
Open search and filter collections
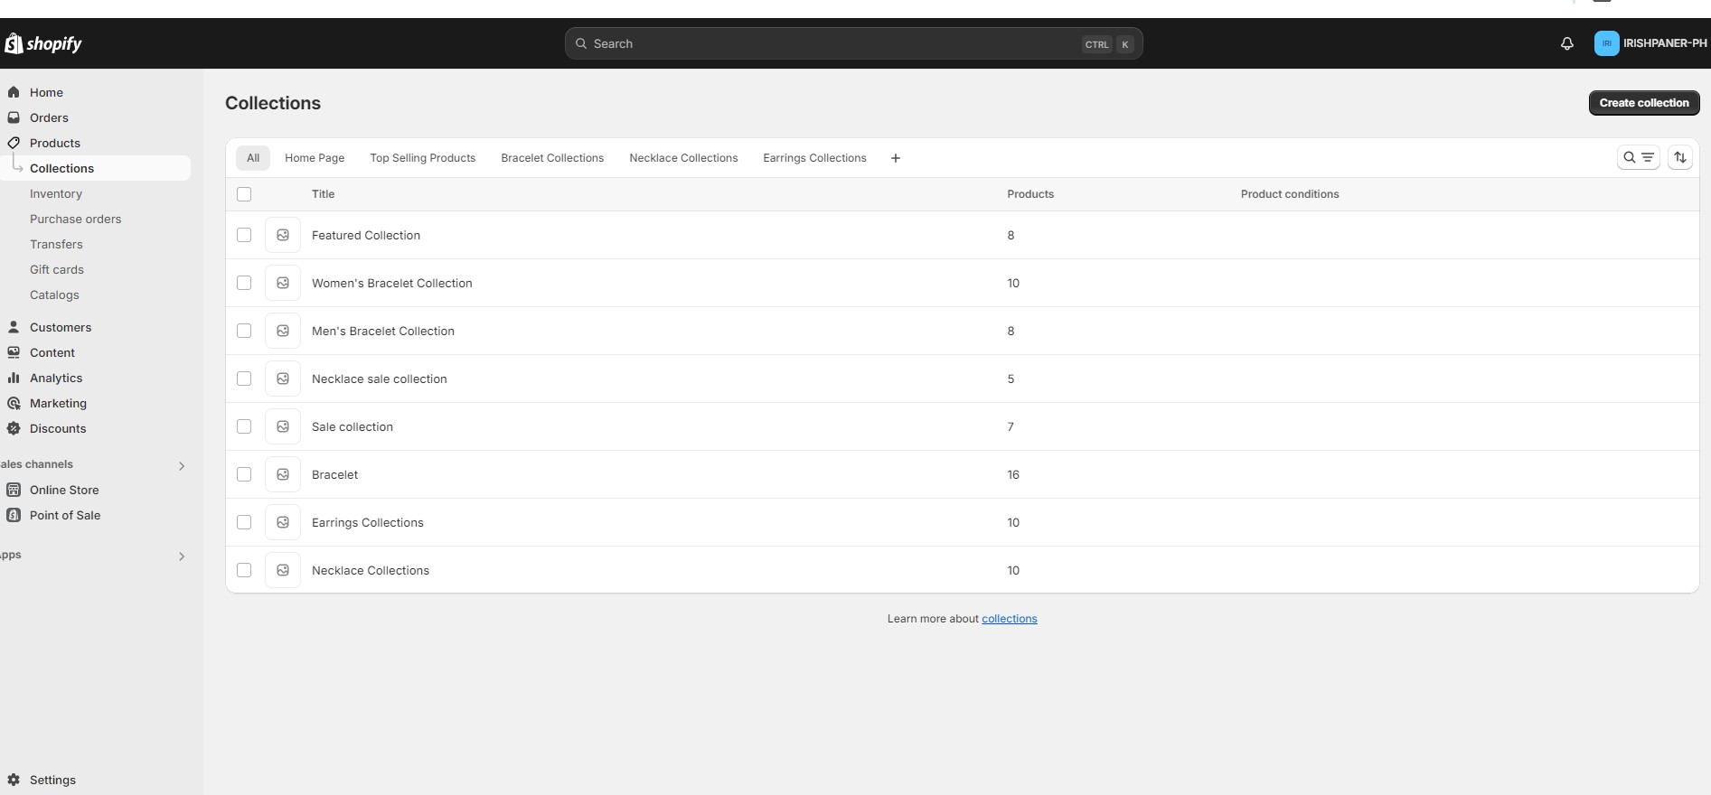1638,157
